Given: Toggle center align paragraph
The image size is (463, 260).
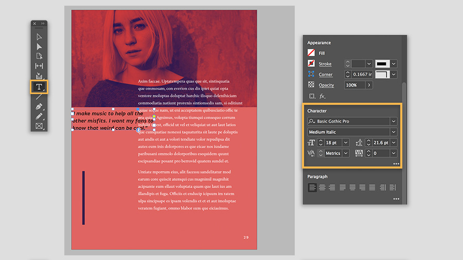Looking at the screenshot, I should [x=322, y=187].
